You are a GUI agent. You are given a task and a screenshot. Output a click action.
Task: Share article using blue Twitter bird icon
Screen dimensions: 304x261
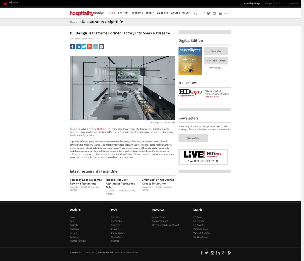click(x=84, y=47)
